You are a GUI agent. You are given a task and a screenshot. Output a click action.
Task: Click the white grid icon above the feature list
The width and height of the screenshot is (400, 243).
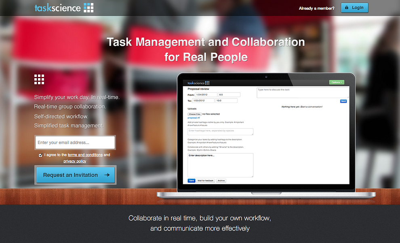tap(39, 79)
